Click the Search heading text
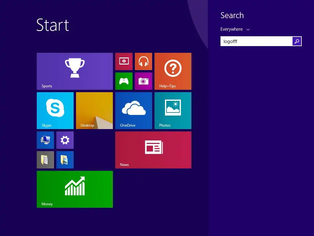This screenshot has height=236, width=314. (232, 15)
